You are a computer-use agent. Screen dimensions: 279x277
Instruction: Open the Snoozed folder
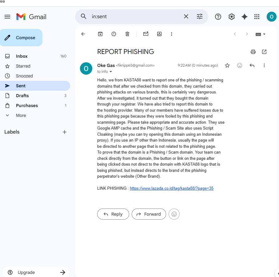point(35,76)
